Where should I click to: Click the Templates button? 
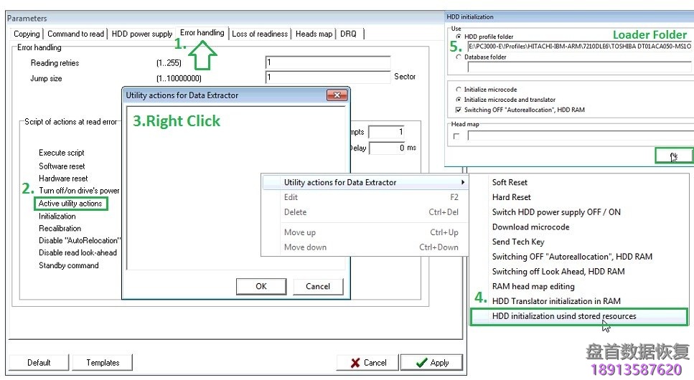click(103, 362)
